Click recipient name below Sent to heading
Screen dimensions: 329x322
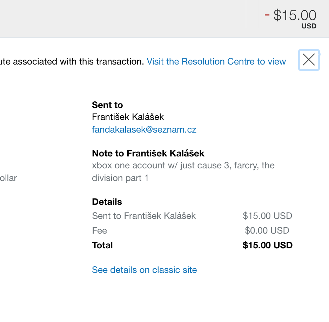click(128, 117)
